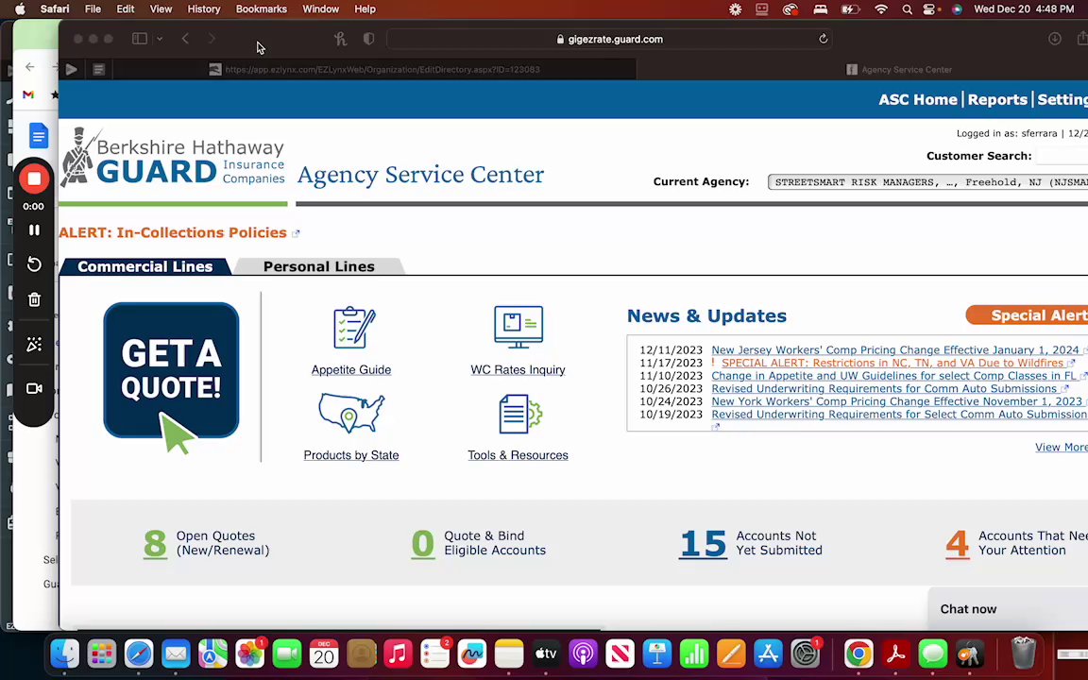Select the Agency Service Center browser tab
The image size is (1088, 680).
tap(899, 69)
